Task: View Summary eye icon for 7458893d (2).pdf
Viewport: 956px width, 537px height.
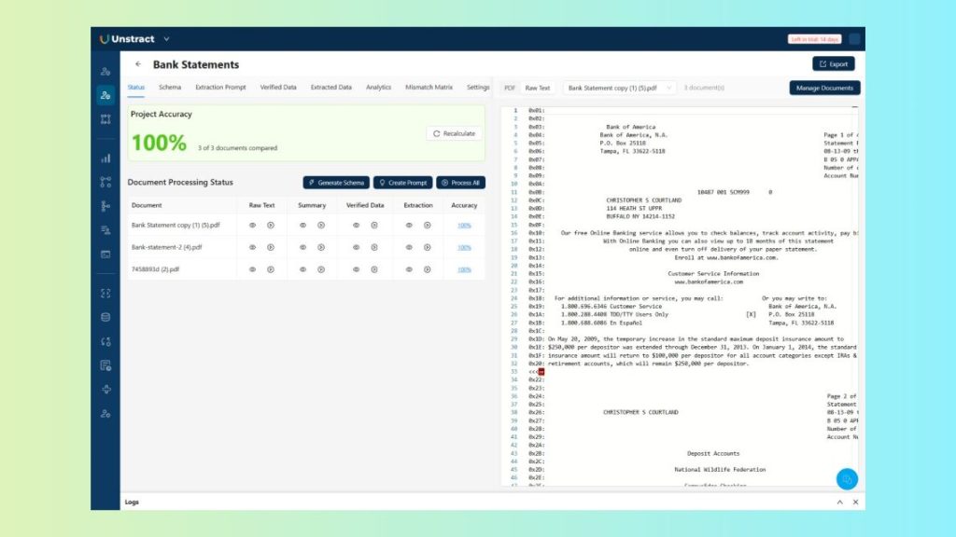Action: pyautogui.click(x=302, y=269)
